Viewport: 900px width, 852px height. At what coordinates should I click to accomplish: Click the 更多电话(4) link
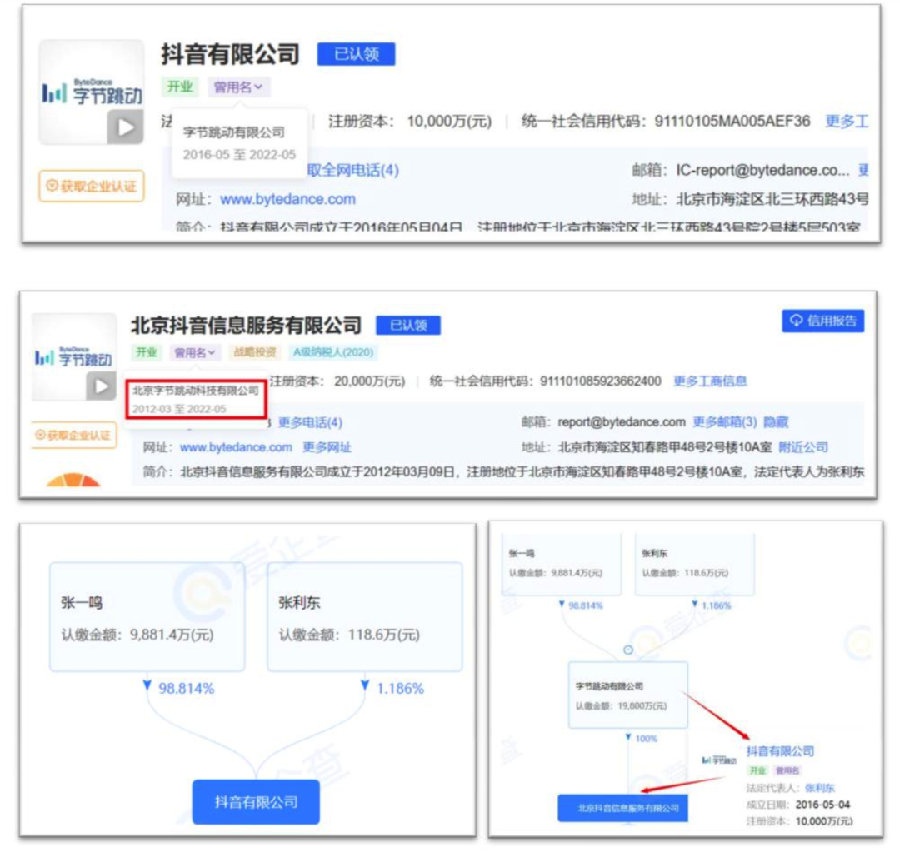tap(311, 422)
